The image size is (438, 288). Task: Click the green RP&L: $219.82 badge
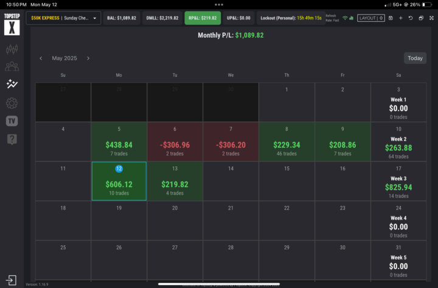point(203,18)
